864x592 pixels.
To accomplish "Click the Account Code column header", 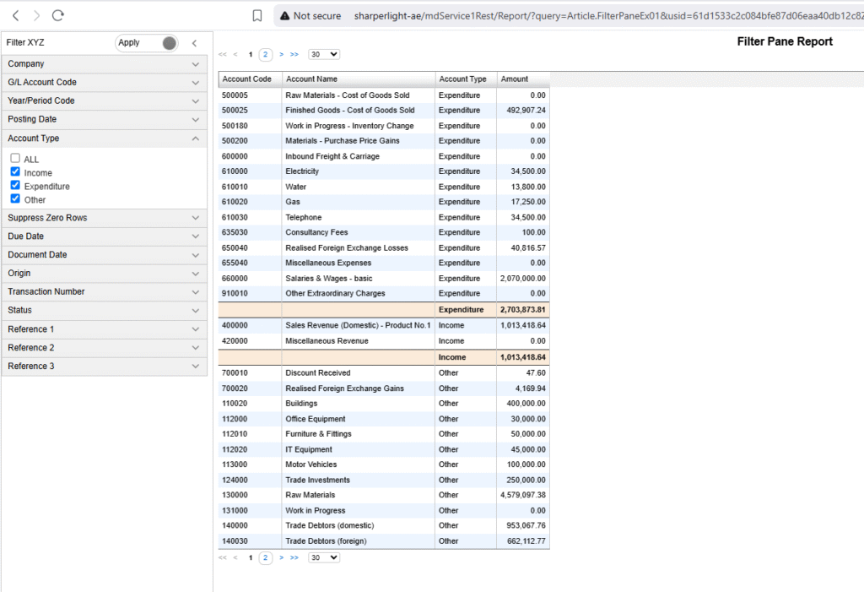I will pyautogui.click(x=250, y=79).
